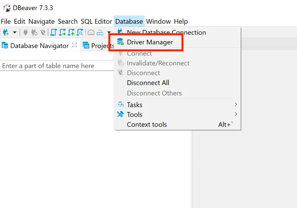Viewport: 297px width, 208px height.
Task: Click the Disconnect menu icon
Action: click(x=120, y=73)
